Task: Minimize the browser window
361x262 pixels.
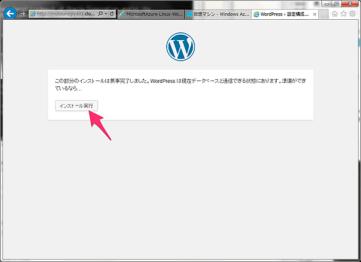Action: coord(327,4)
